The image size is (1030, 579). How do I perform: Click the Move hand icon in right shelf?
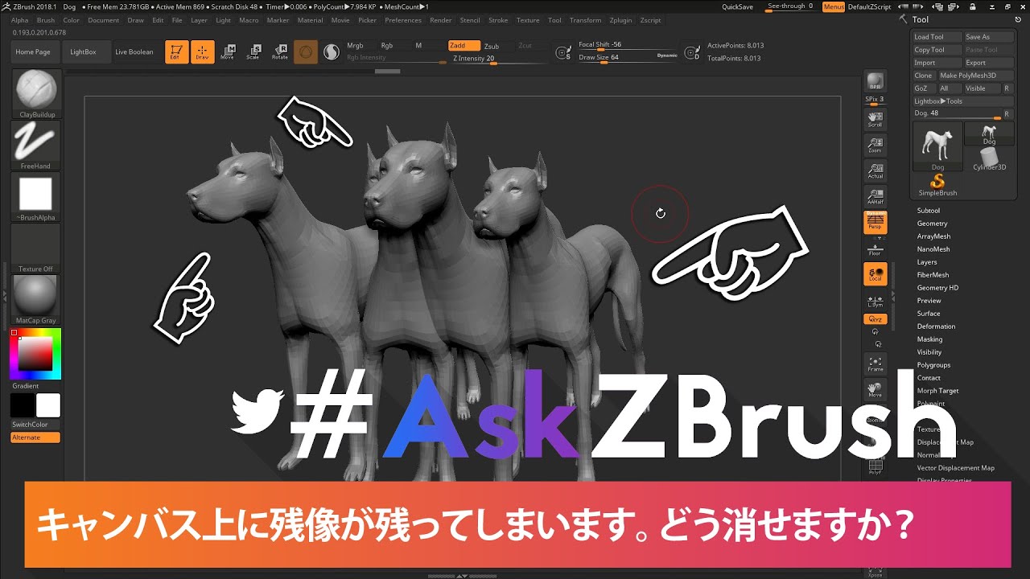tap(875, 390)
